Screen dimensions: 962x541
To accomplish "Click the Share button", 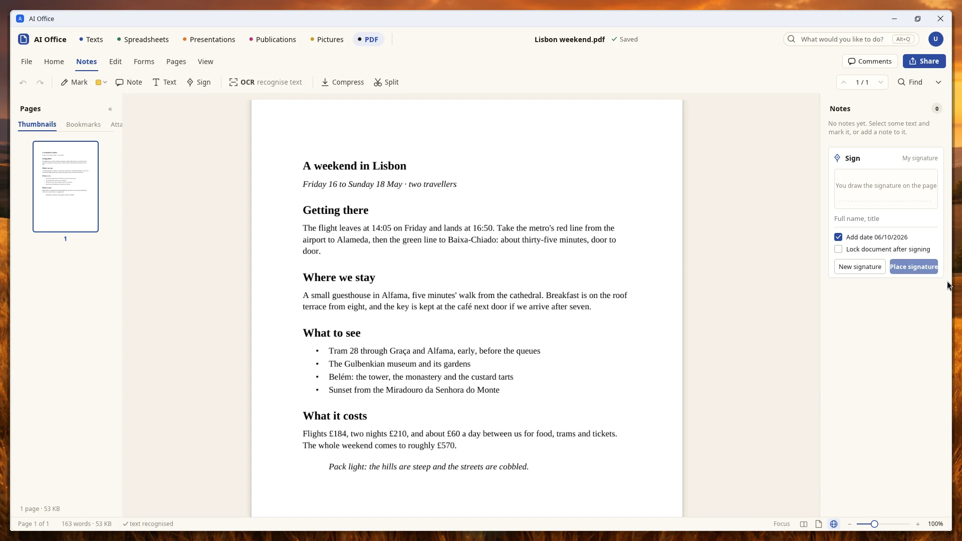I will coord(924,61).
